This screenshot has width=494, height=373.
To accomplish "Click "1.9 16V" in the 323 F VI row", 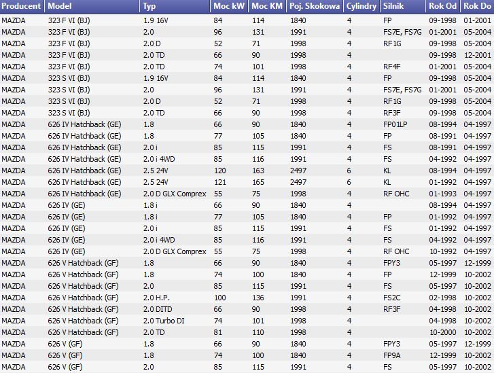I will (x=156, y=20).
